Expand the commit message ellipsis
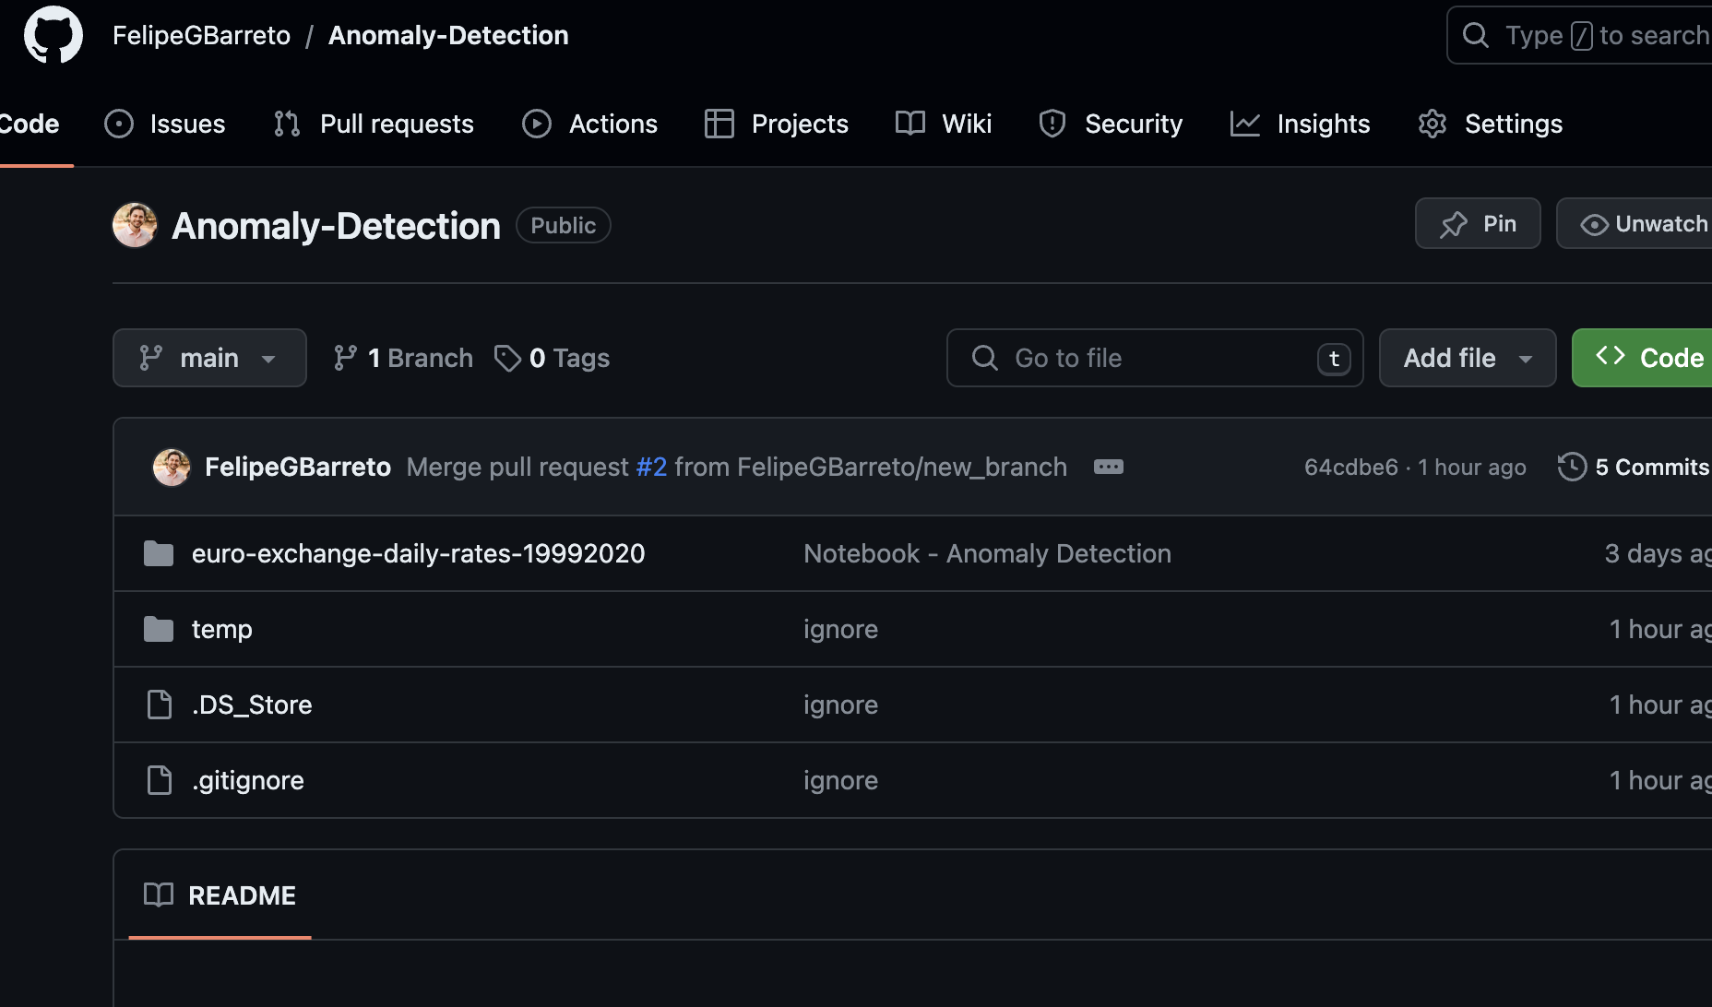Screen dimensions: 1712x1007 1109,467
